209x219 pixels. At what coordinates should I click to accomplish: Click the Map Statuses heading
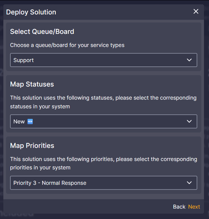point(32,84)
